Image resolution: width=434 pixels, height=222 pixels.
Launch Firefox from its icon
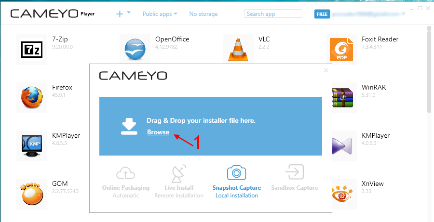click(x=32, y=98)
